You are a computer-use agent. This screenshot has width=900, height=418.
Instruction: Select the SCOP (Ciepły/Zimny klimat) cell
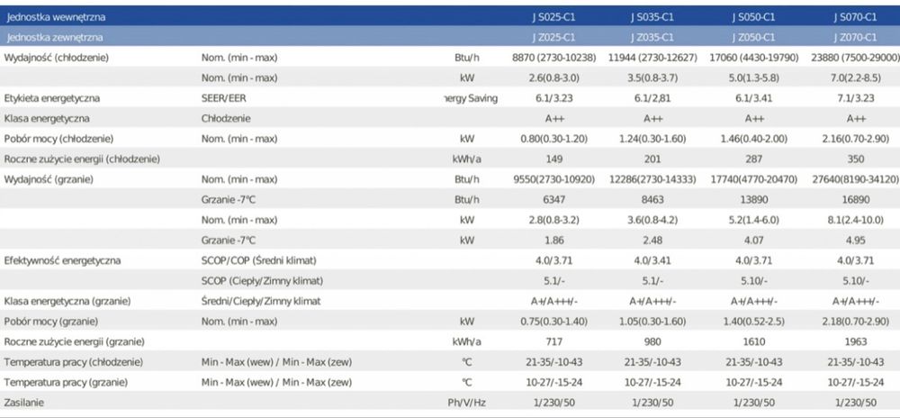coord(262,281)
